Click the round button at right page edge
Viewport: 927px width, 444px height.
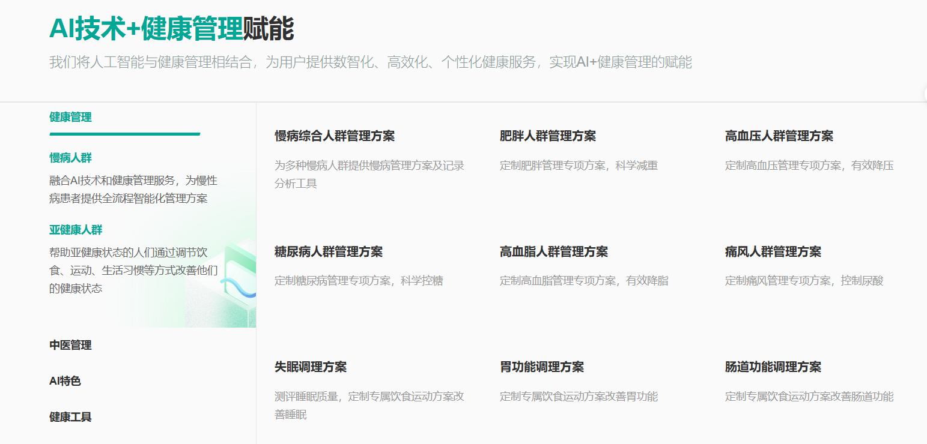click(924, 94)
